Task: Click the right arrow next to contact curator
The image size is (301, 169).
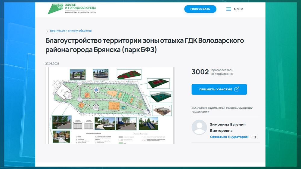Action: point(254,137)
